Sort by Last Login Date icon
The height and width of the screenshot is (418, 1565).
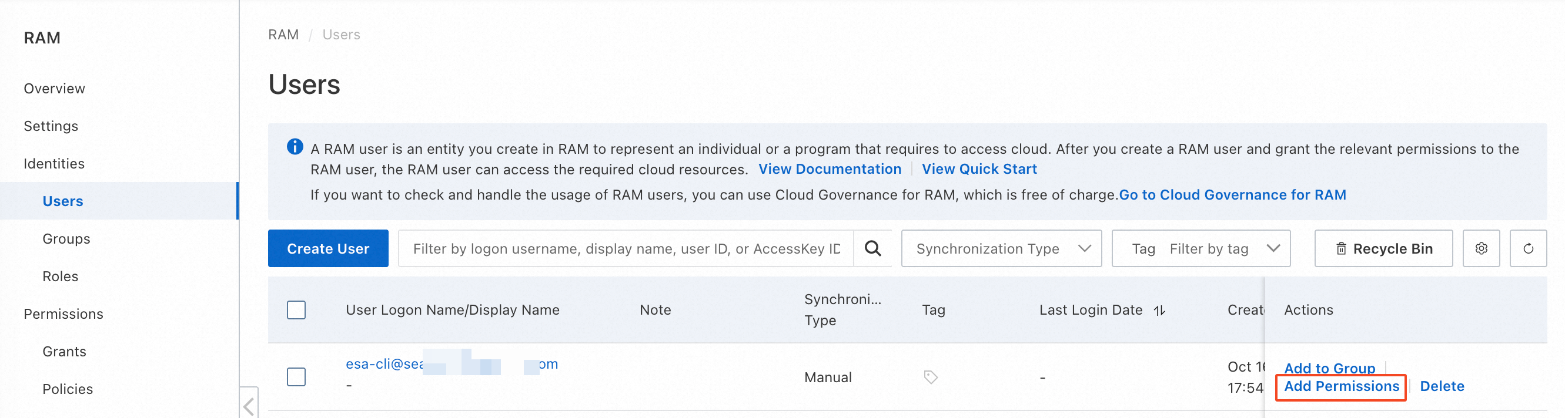tap(1159, 310)
